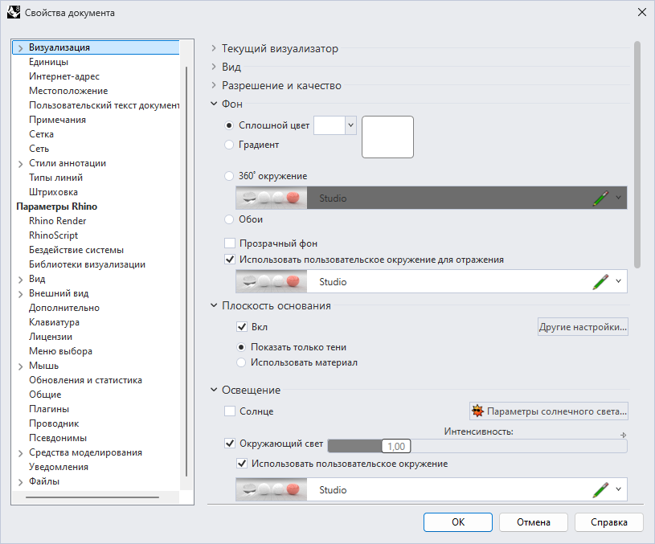Collapse the Освещение section
The width and height of the screenshot is (655, 544).
pos(214,390)
